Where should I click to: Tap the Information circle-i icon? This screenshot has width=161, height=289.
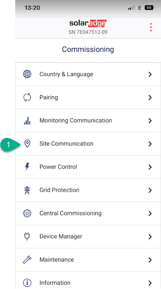coord(27,283)
